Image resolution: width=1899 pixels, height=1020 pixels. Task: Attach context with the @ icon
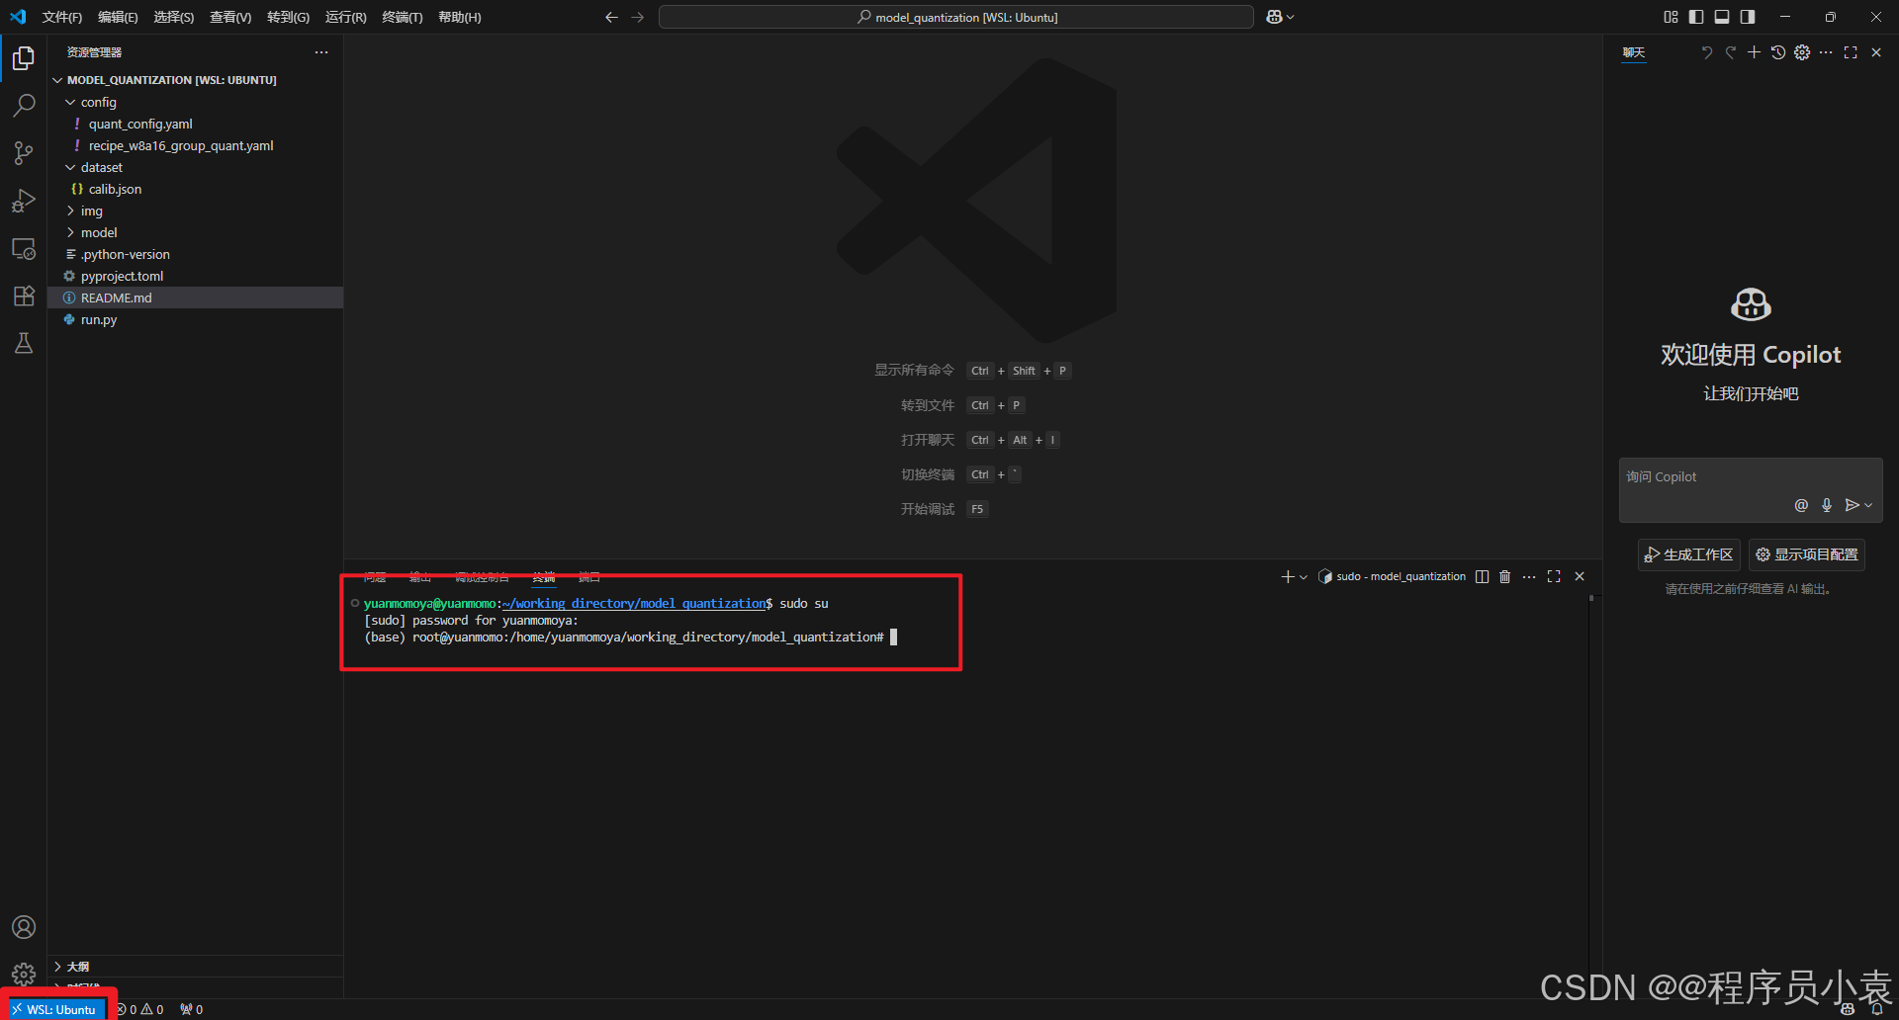point(1801,505)
